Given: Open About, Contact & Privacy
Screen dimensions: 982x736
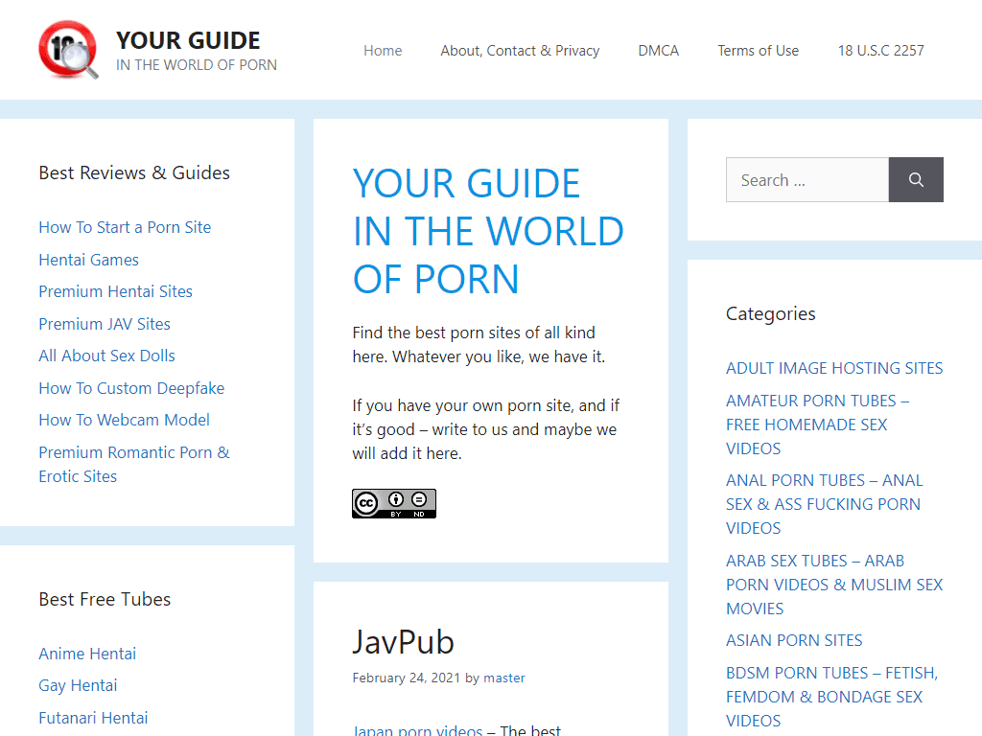Looking at the screenshot, I should pos(520,50).
